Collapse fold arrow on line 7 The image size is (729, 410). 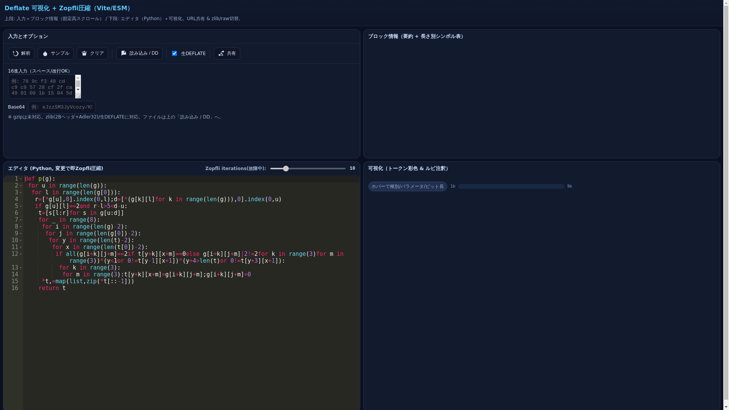click(x=21, y=220)
